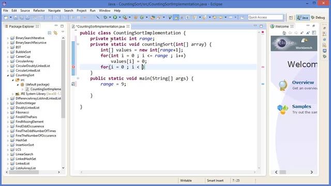Screen dimensions: 331x186
Task: Click the New Java Class icon
Action: coord(142,18)
